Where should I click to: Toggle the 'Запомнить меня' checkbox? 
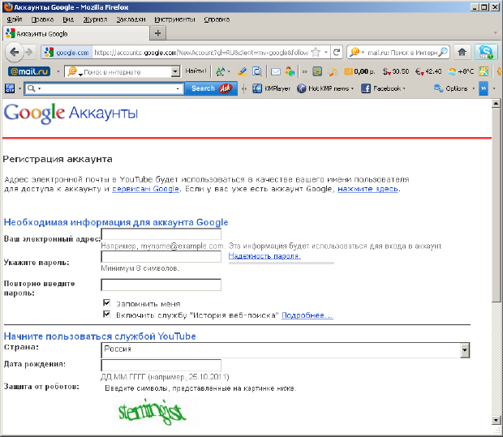coord(106,303)
